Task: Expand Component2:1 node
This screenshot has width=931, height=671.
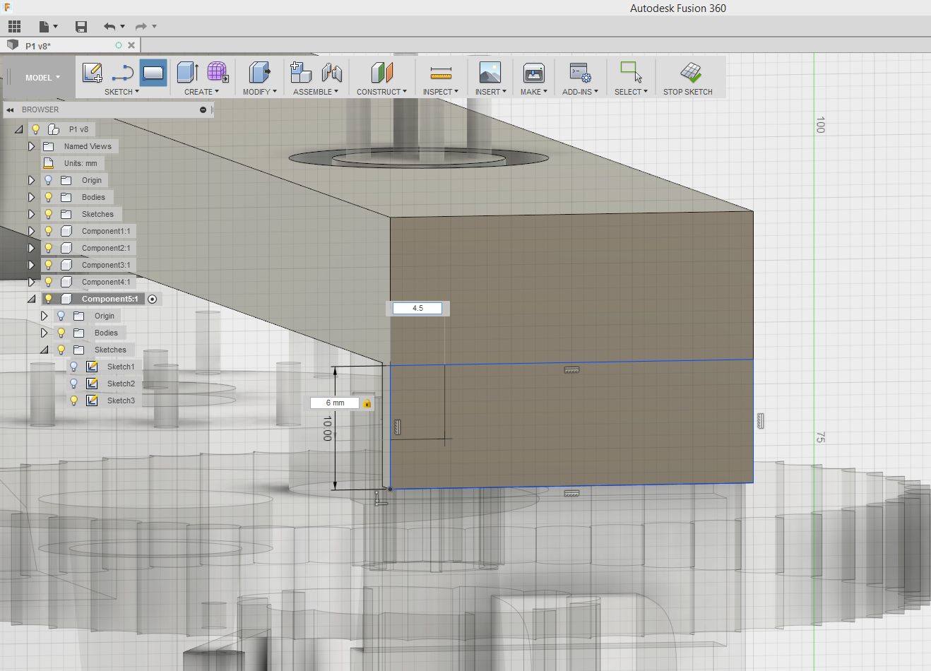Action: click(x=31, y=248)
